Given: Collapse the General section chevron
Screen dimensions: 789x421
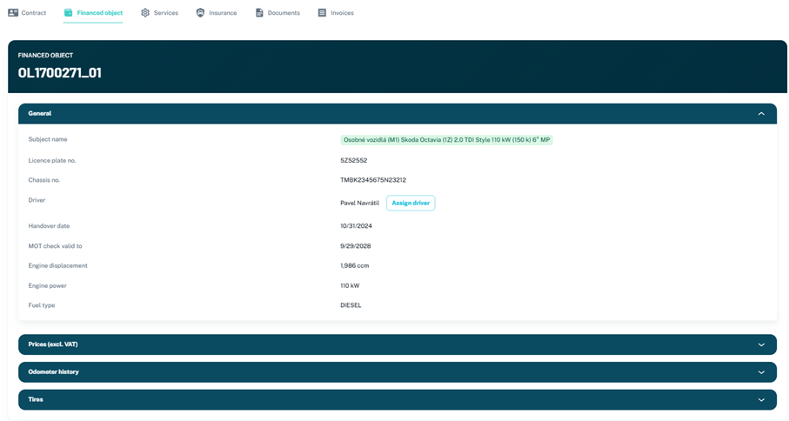Looking at the screenshot, I should pyautogui.click(x=761, y=114).
